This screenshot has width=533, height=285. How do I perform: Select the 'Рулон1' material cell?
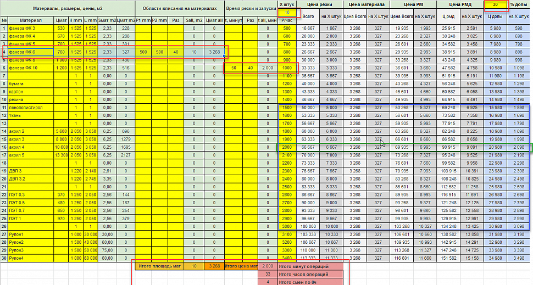(x=31, y=234)
